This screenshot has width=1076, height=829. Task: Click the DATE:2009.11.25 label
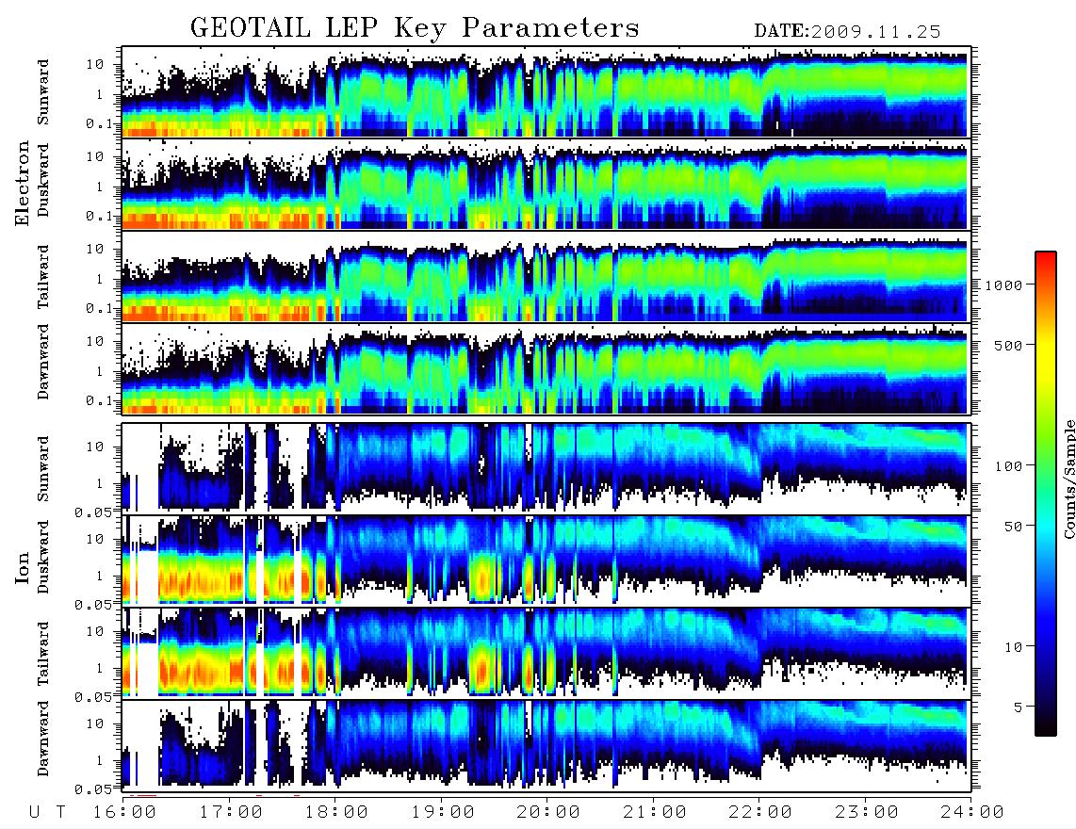tap(847, 31)
